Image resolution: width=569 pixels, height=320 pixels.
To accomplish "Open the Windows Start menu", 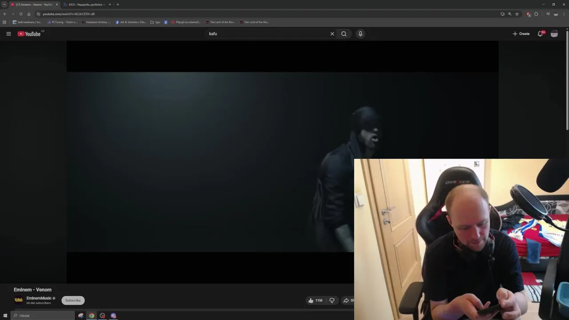I will pos(5,316).
